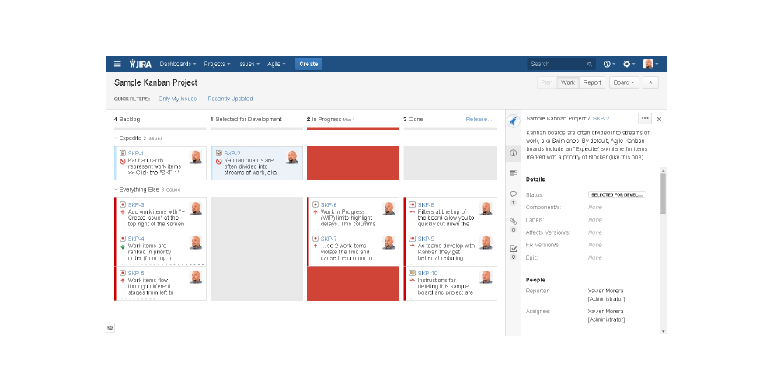
Task: Open issue SKP-9 link
Action: pos(426,239)
